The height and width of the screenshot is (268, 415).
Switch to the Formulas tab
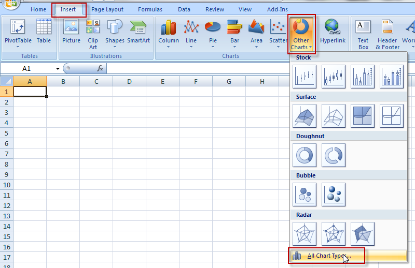[x=150, y=9]
